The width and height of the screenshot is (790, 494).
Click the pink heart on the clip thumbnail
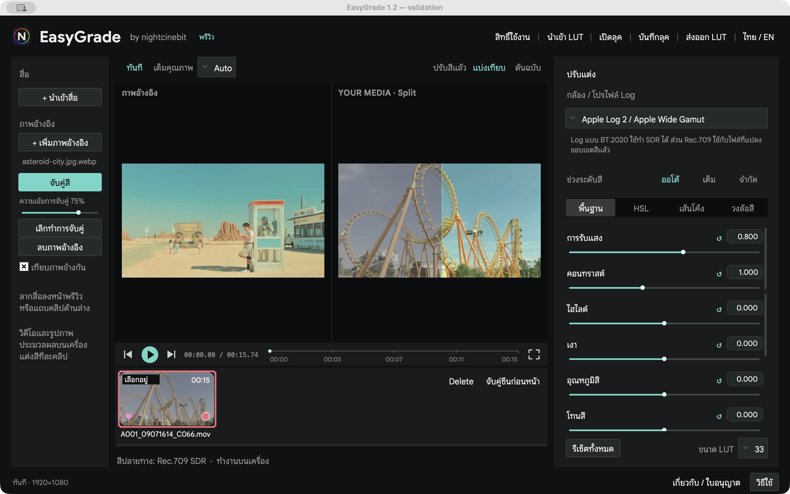129,416
